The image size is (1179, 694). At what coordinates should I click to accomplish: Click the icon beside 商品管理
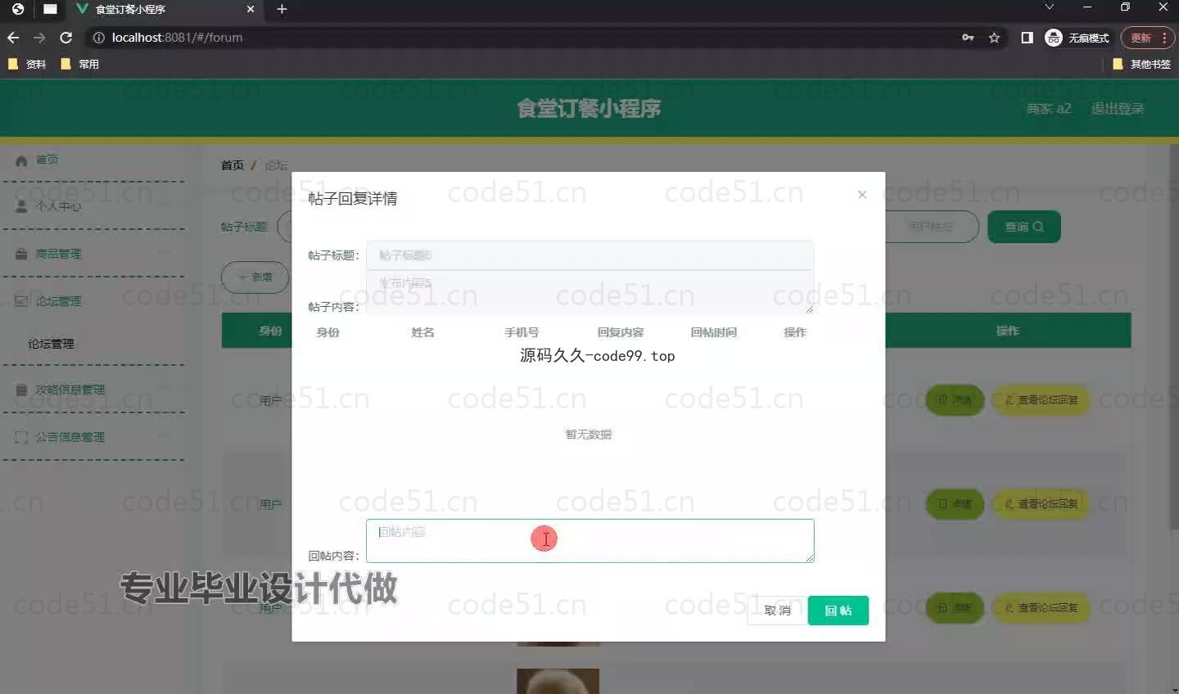(21, 254)
